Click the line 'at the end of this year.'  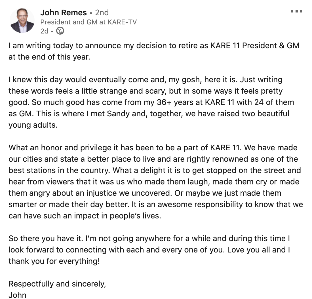(49, 57)
